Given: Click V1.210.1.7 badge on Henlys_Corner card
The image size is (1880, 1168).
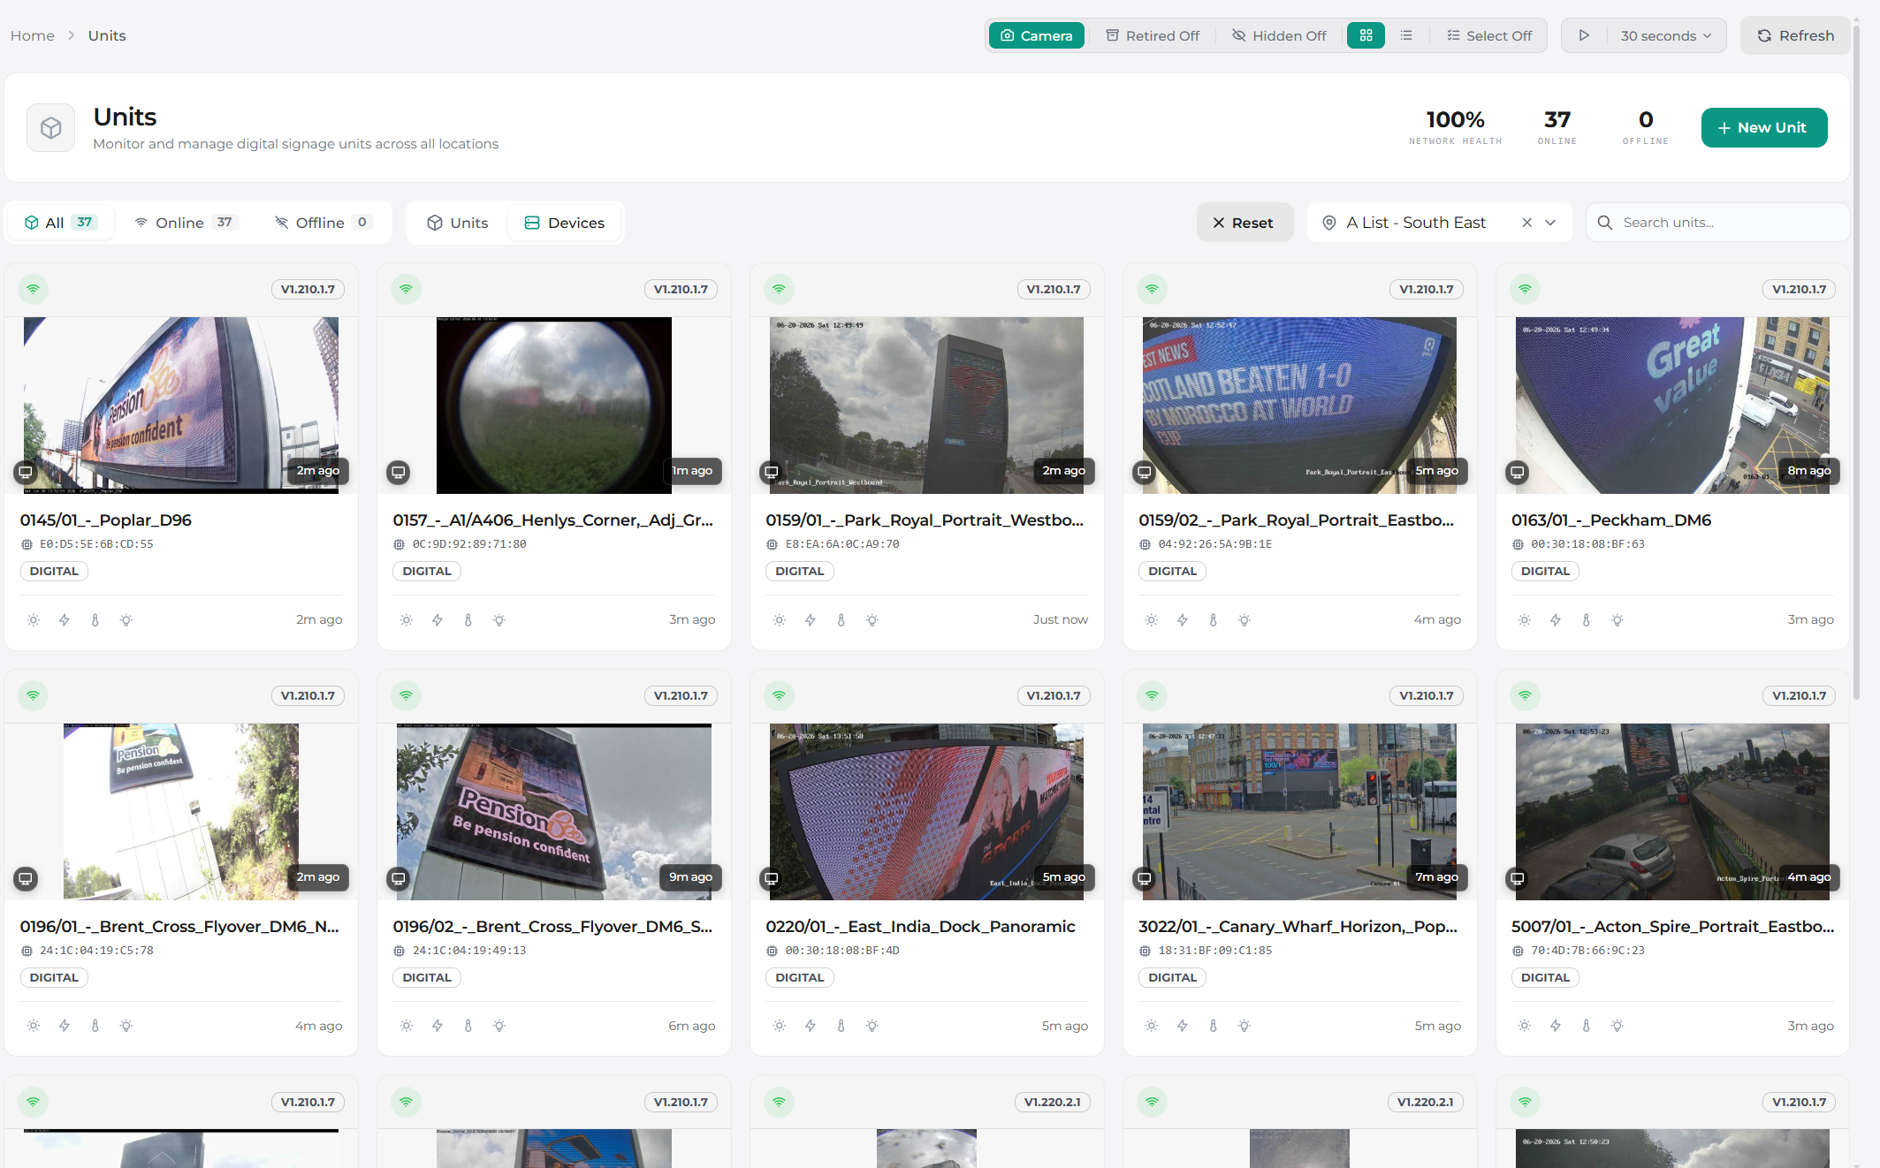Looking at the screenshot, I should point(681,289).
